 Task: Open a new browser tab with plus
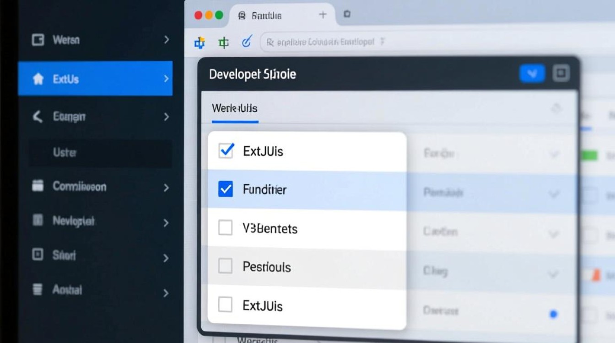click(323, 15)
